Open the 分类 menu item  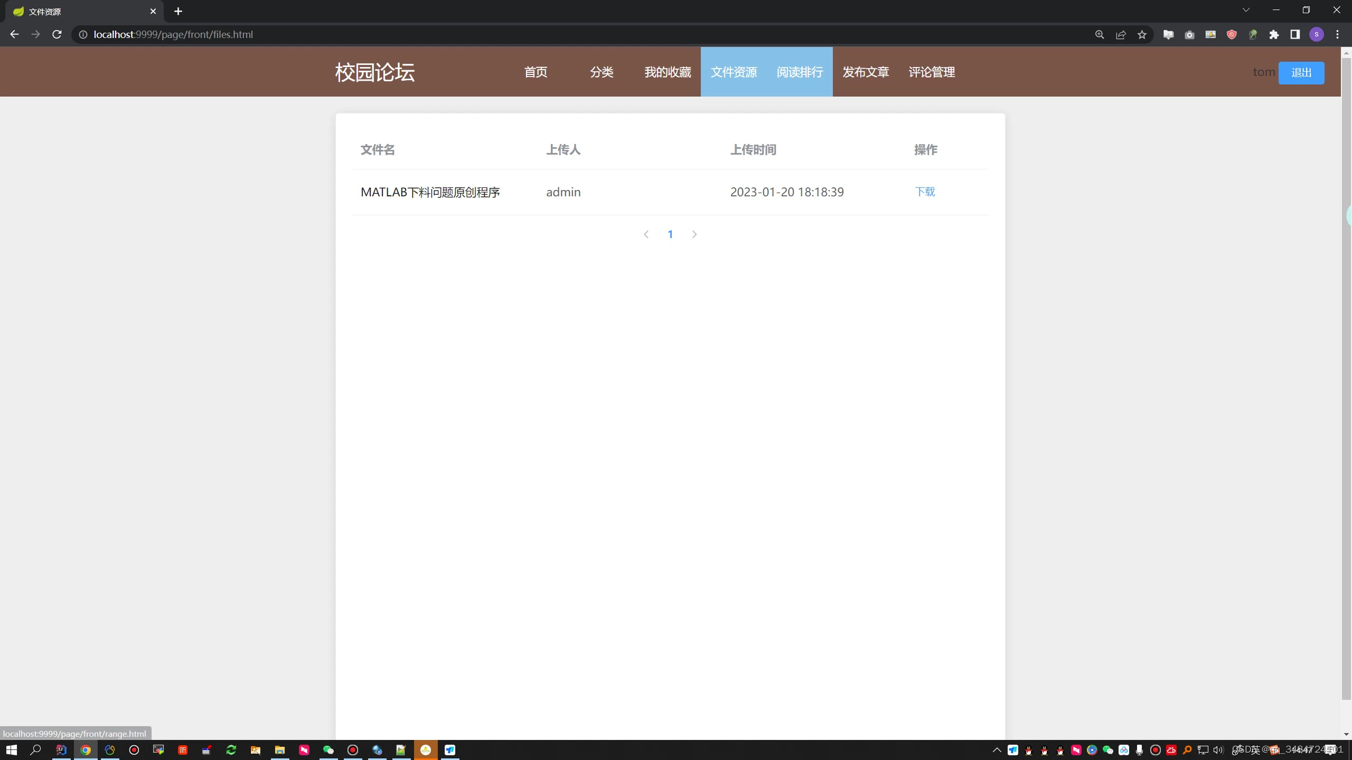click(602, 72)
